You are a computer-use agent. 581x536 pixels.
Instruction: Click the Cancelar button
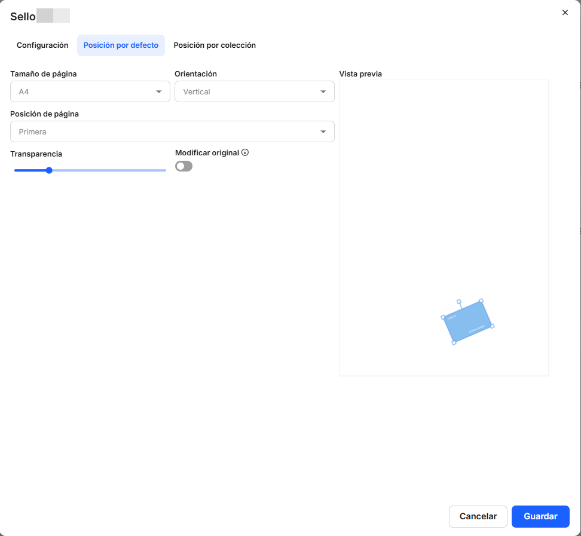478,516
